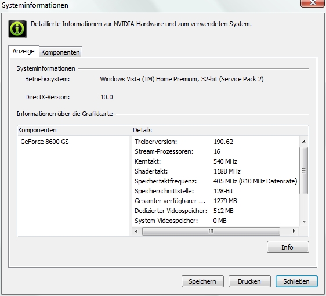The height and width of the screenshot is (296, 326).
Task: Switch to the Komponenten tab
Action: pyautogui.click(x=60, y=52)
